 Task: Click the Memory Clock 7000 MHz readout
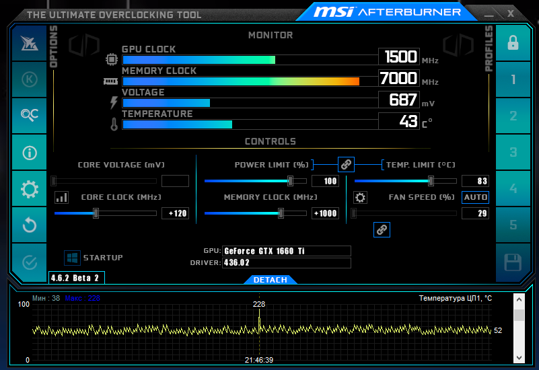399,78
